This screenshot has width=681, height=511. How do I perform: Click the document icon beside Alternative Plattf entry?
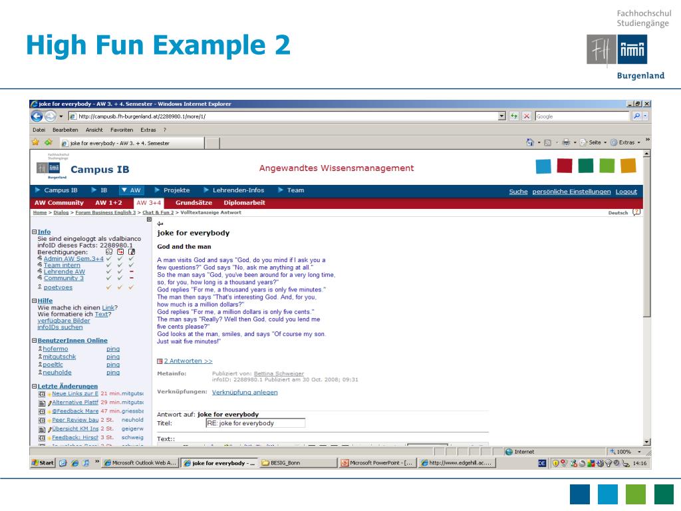(42, 403)
